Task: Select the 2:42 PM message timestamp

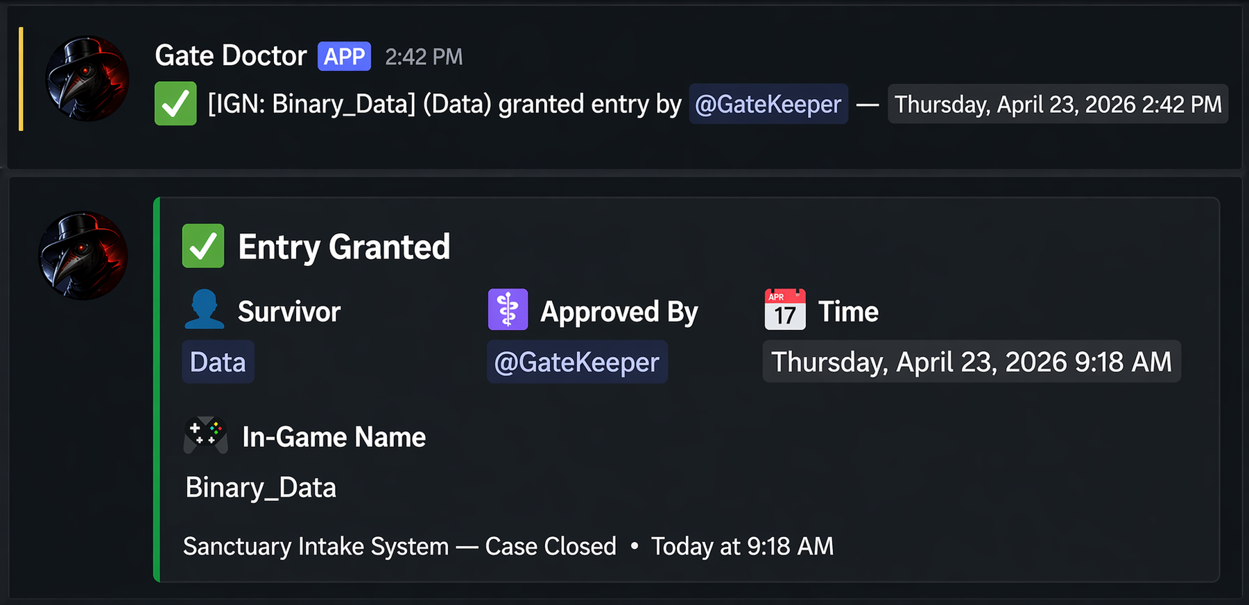Action: [423, 57]
